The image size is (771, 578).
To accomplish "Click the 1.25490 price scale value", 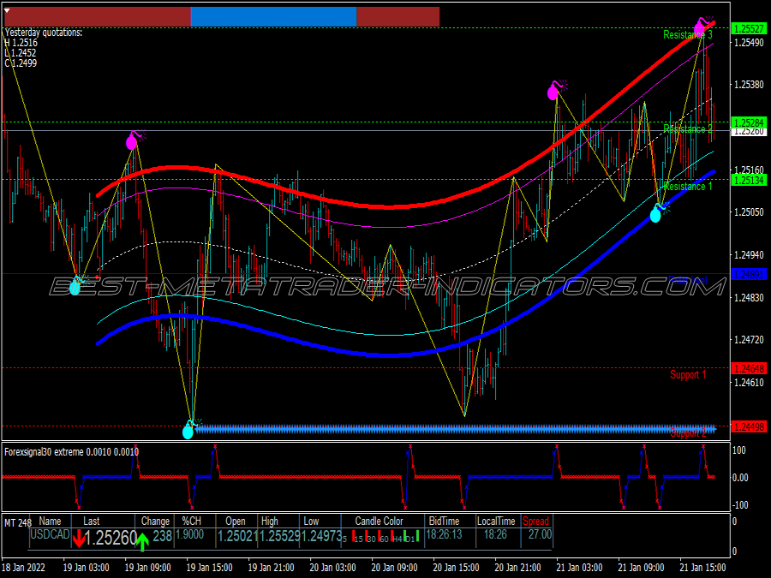I will coord(749,42).
